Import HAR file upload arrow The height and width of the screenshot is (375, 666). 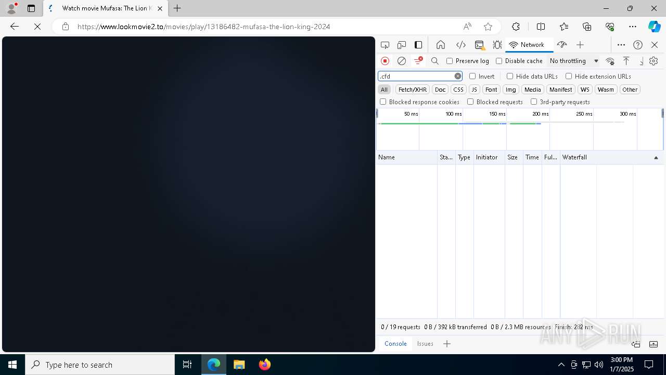626,61
